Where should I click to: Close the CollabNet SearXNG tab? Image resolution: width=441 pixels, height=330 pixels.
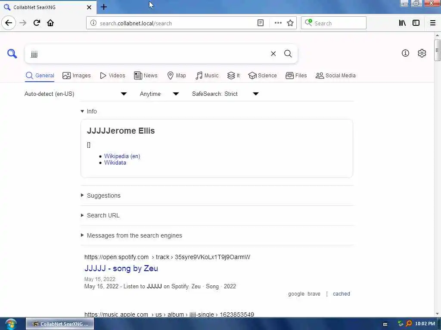pyautogui.click(x=89, y=7)
